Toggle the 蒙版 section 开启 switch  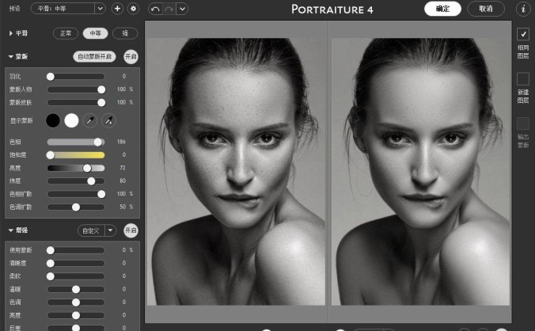pos(131,57)
